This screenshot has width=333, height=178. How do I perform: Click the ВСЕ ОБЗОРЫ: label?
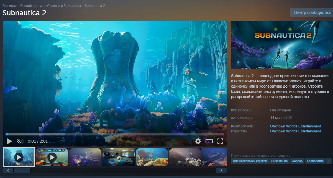242,110
